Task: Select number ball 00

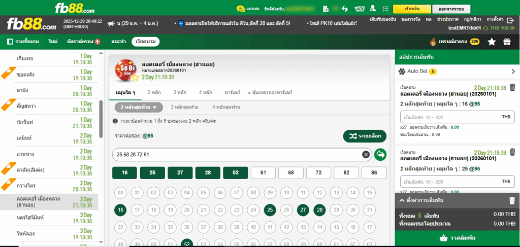Action: tap(120, 193)
